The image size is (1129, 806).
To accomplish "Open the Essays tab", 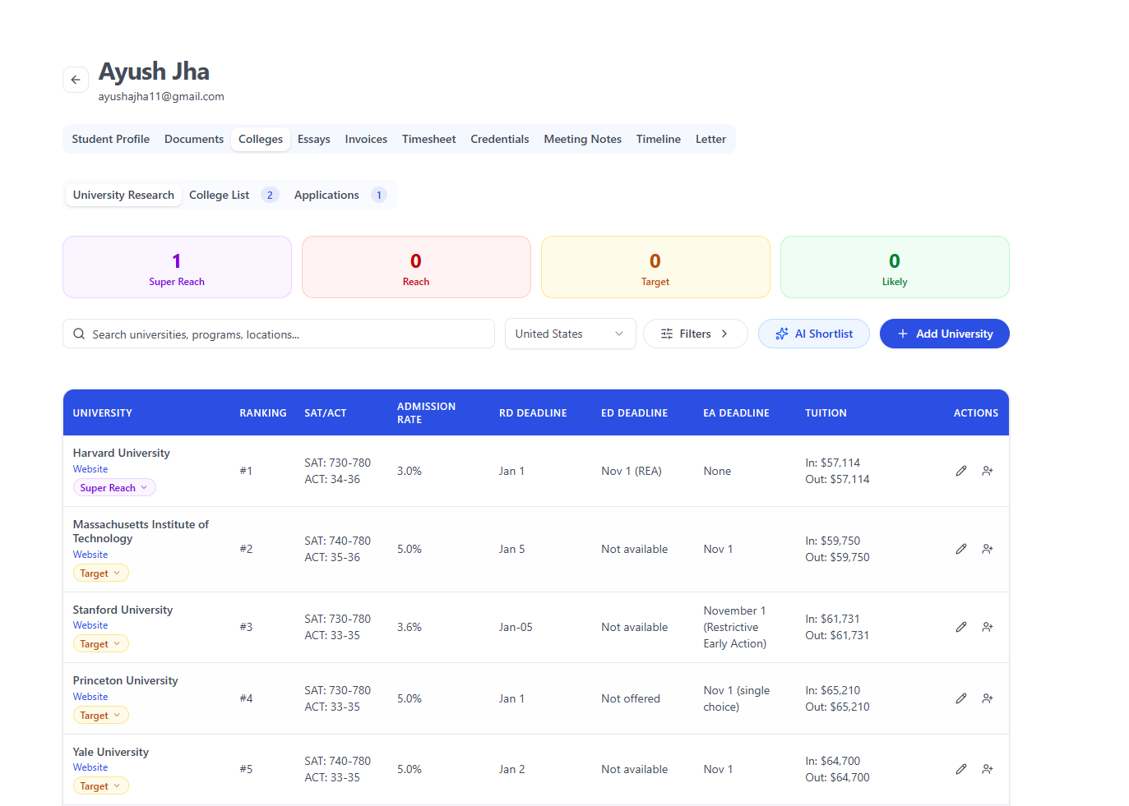I will tap(314, 139).
